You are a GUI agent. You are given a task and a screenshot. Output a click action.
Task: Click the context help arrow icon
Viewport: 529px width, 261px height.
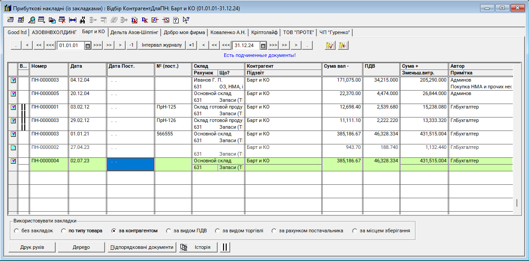[x=185, y=20]
